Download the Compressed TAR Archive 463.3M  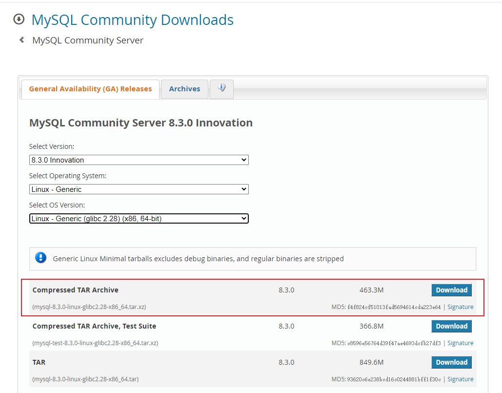[451, 290]
